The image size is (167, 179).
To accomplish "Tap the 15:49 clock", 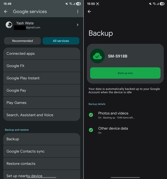I will [7, 4].
